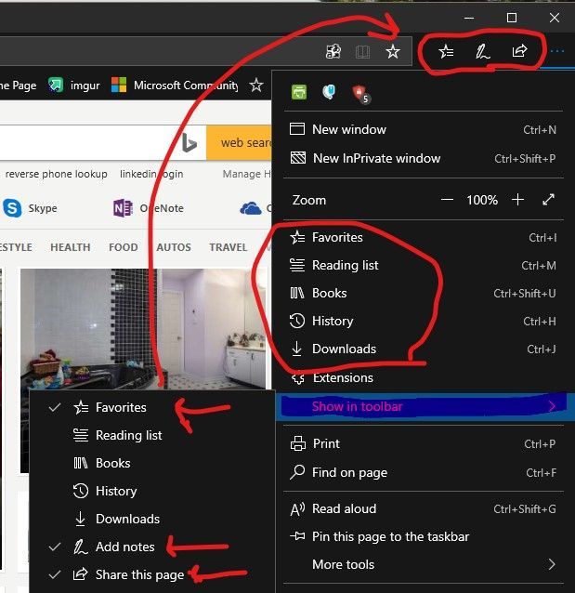Image resolution: width=575 pixels, height=593 pixels.
Task: Open the Skype shortcut
Action: tap(31, 208)
